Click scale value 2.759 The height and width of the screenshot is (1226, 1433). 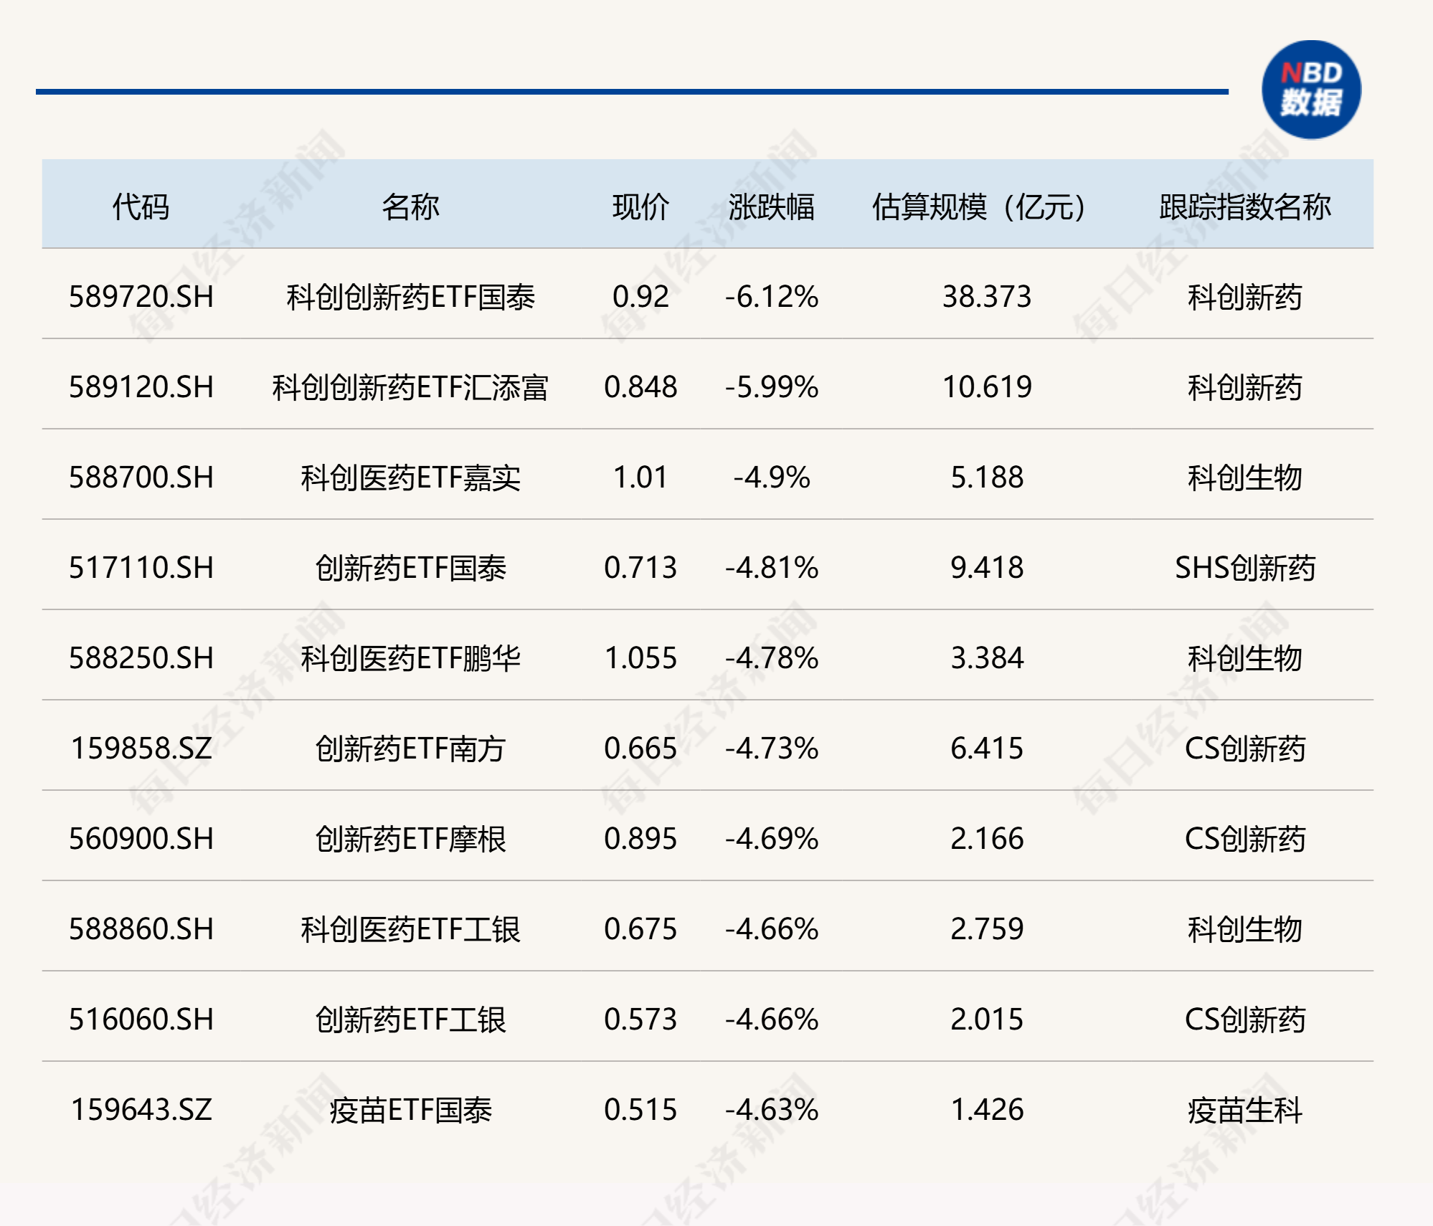pos(987,928)
